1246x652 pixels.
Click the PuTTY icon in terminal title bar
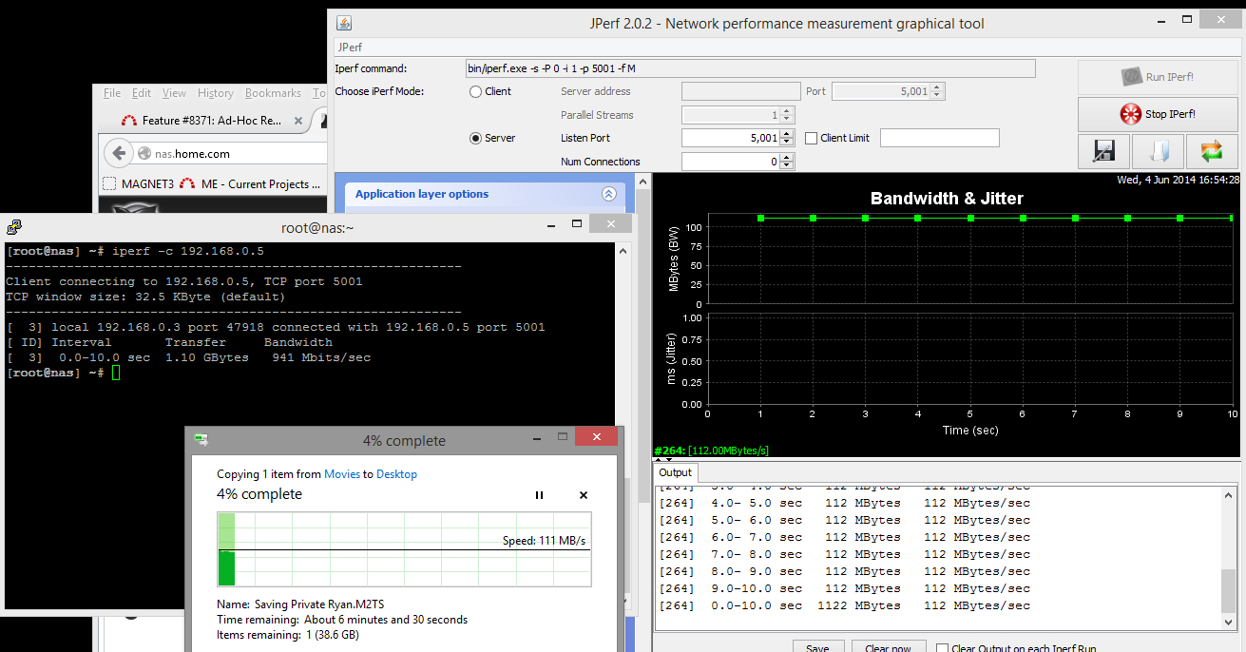14,227
